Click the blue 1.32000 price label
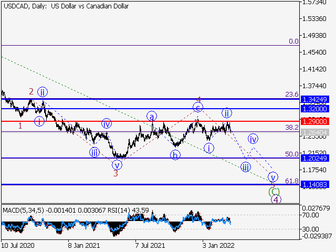 click(x=315, y=109)
